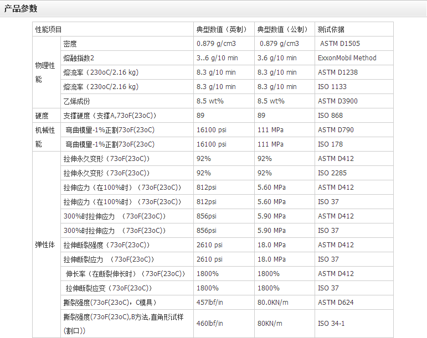Click the 460lbf/in value cell
The image size is (427, 338).
coord(224,324)
